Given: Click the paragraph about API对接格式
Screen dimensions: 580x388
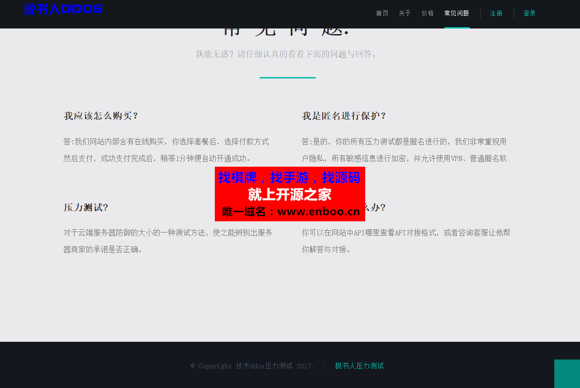Looking at the screenshot, I should click(406, 241).
